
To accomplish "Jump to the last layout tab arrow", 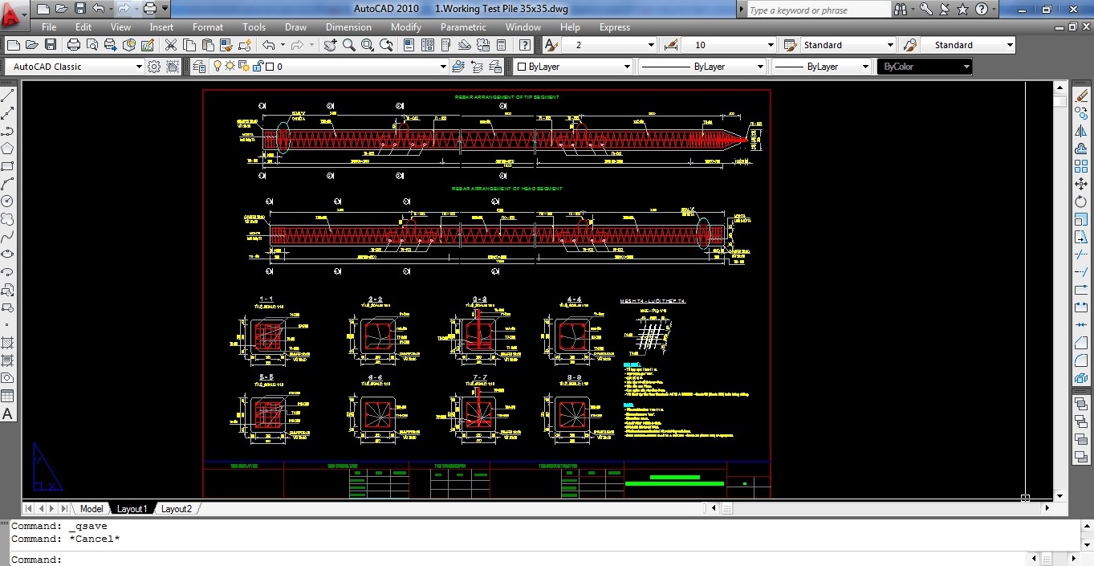I will [64, 509].
